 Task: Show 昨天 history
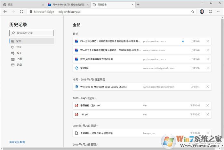(32, 53)
